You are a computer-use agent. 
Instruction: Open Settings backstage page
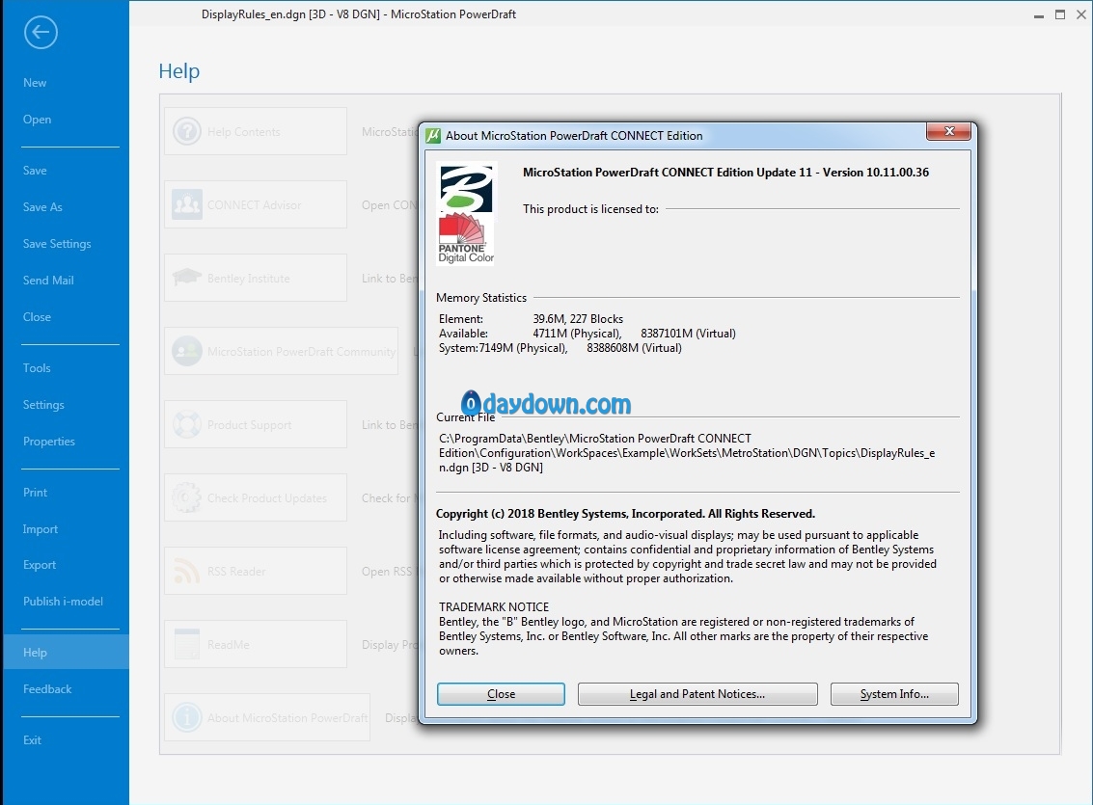coord(43,405)
